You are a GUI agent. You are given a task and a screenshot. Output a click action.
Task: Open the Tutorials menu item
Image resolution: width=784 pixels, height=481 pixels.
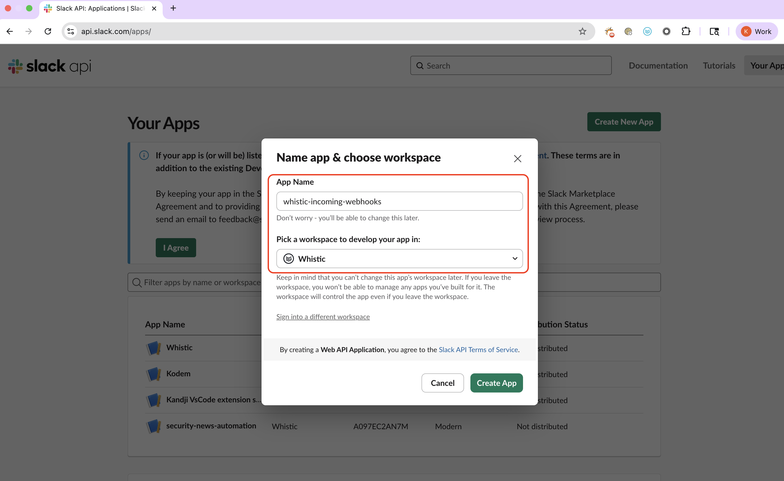coord(719,66)
